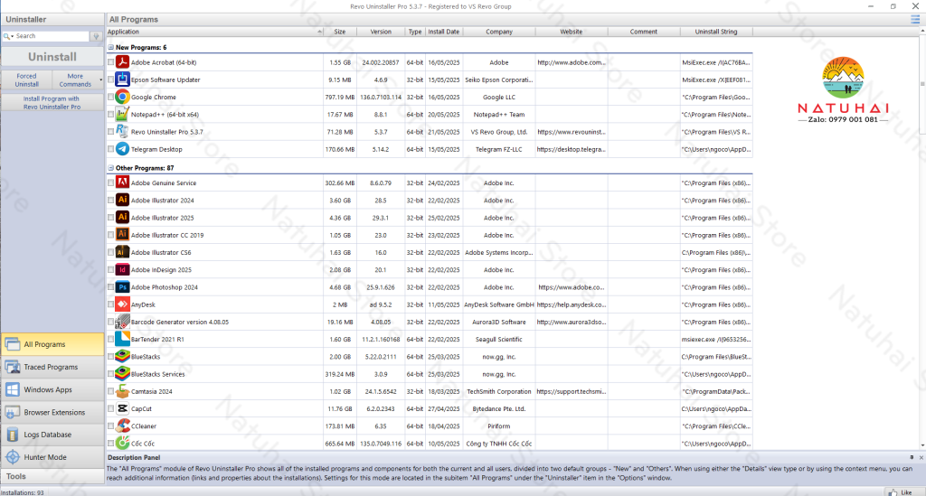926x496 pixels.
Task: Sort by the Application column header
Action: [x=215, y=32]
